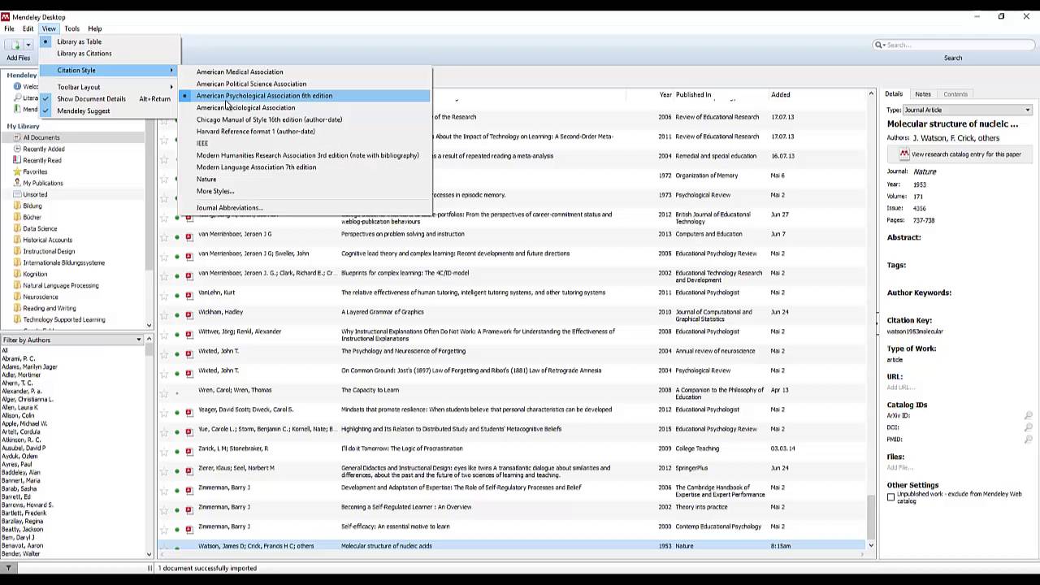Screen dimensions: 1040x585
Task: Click the Add File link
Action: tap(899, 468)
